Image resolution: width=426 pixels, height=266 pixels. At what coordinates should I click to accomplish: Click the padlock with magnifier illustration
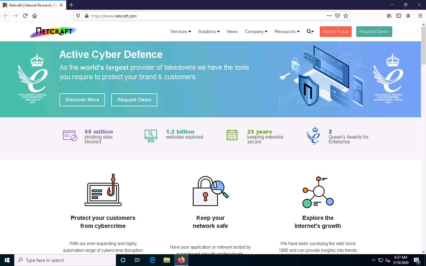pos(211,191)
